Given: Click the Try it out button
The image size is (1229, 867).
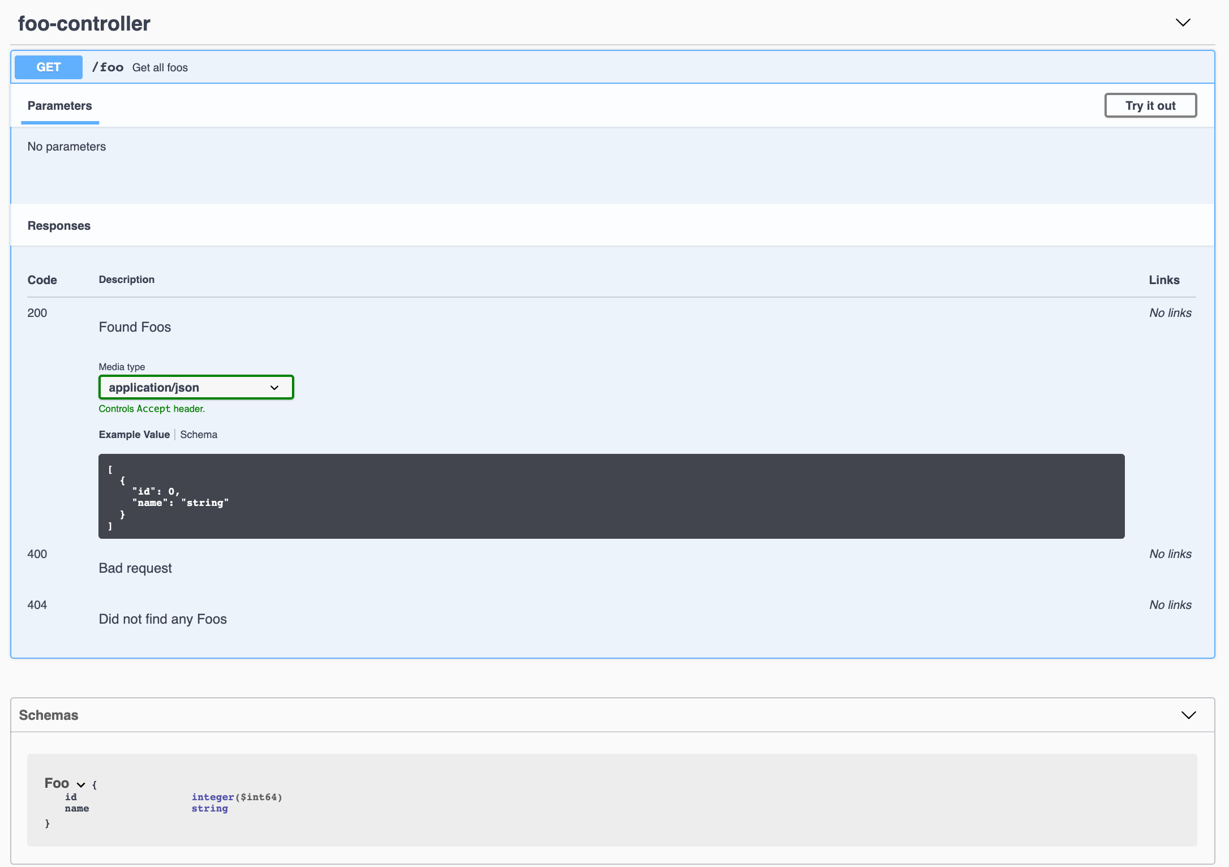Looking at the screenshot, I should pyautogui.click(x=1150, y=105).
